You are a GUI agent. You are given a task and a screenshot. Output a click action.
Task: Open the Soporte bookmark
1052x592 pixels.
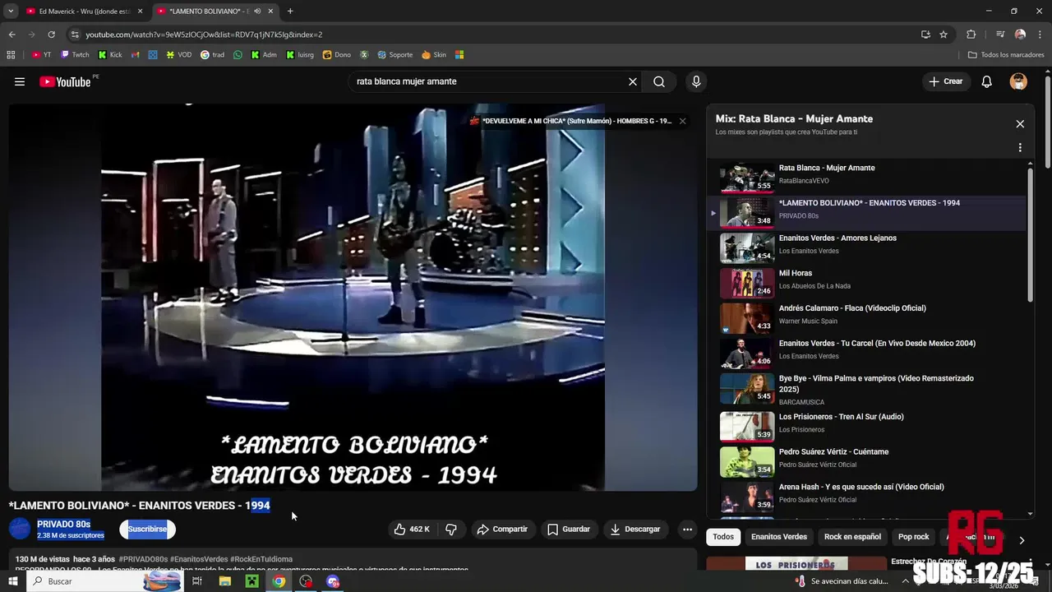394,55
